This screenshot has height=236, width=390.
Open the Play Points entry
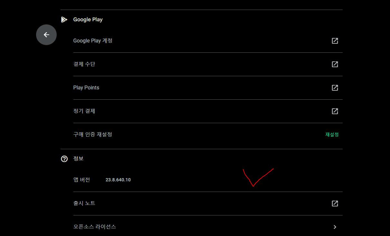coord(208,88)
